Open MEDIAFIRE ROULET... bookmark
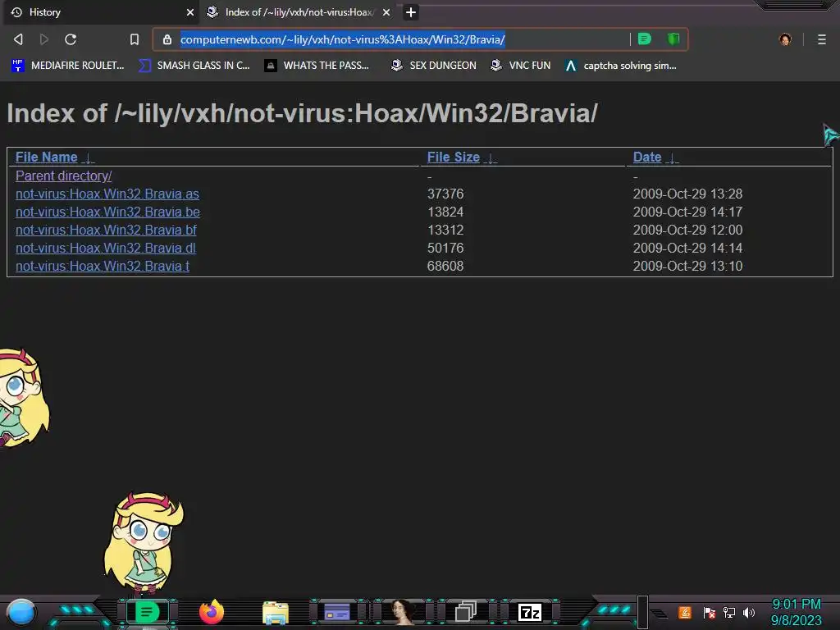 point(68,66)
